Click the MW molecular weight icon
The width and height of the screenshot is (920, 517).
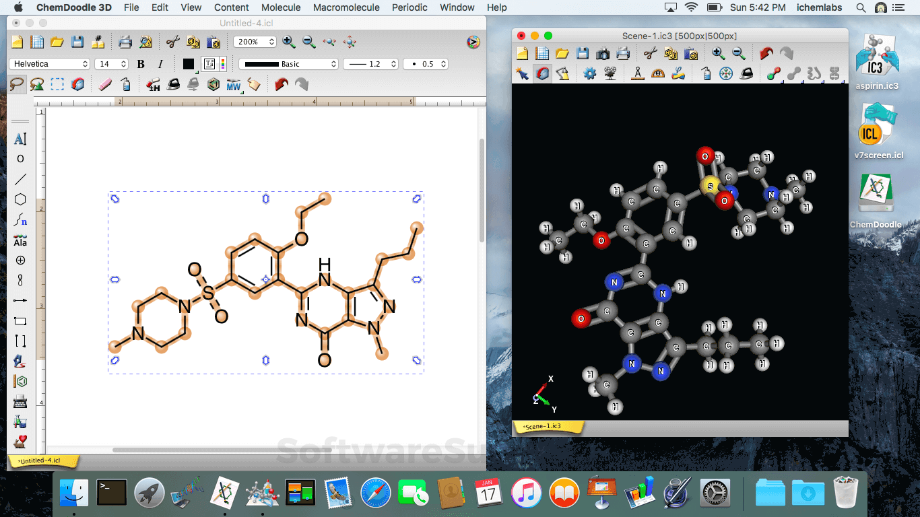[x=234, y=84]
